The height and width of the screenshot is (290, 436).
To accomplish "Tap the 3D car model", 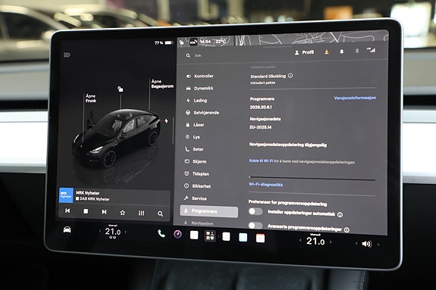I will coord(117,138).
